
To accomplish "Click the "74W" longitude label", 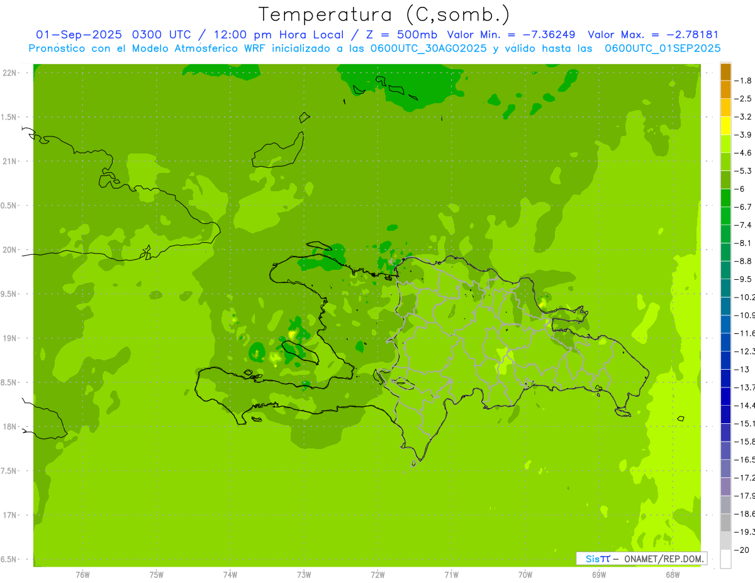I will click(230, 575).
